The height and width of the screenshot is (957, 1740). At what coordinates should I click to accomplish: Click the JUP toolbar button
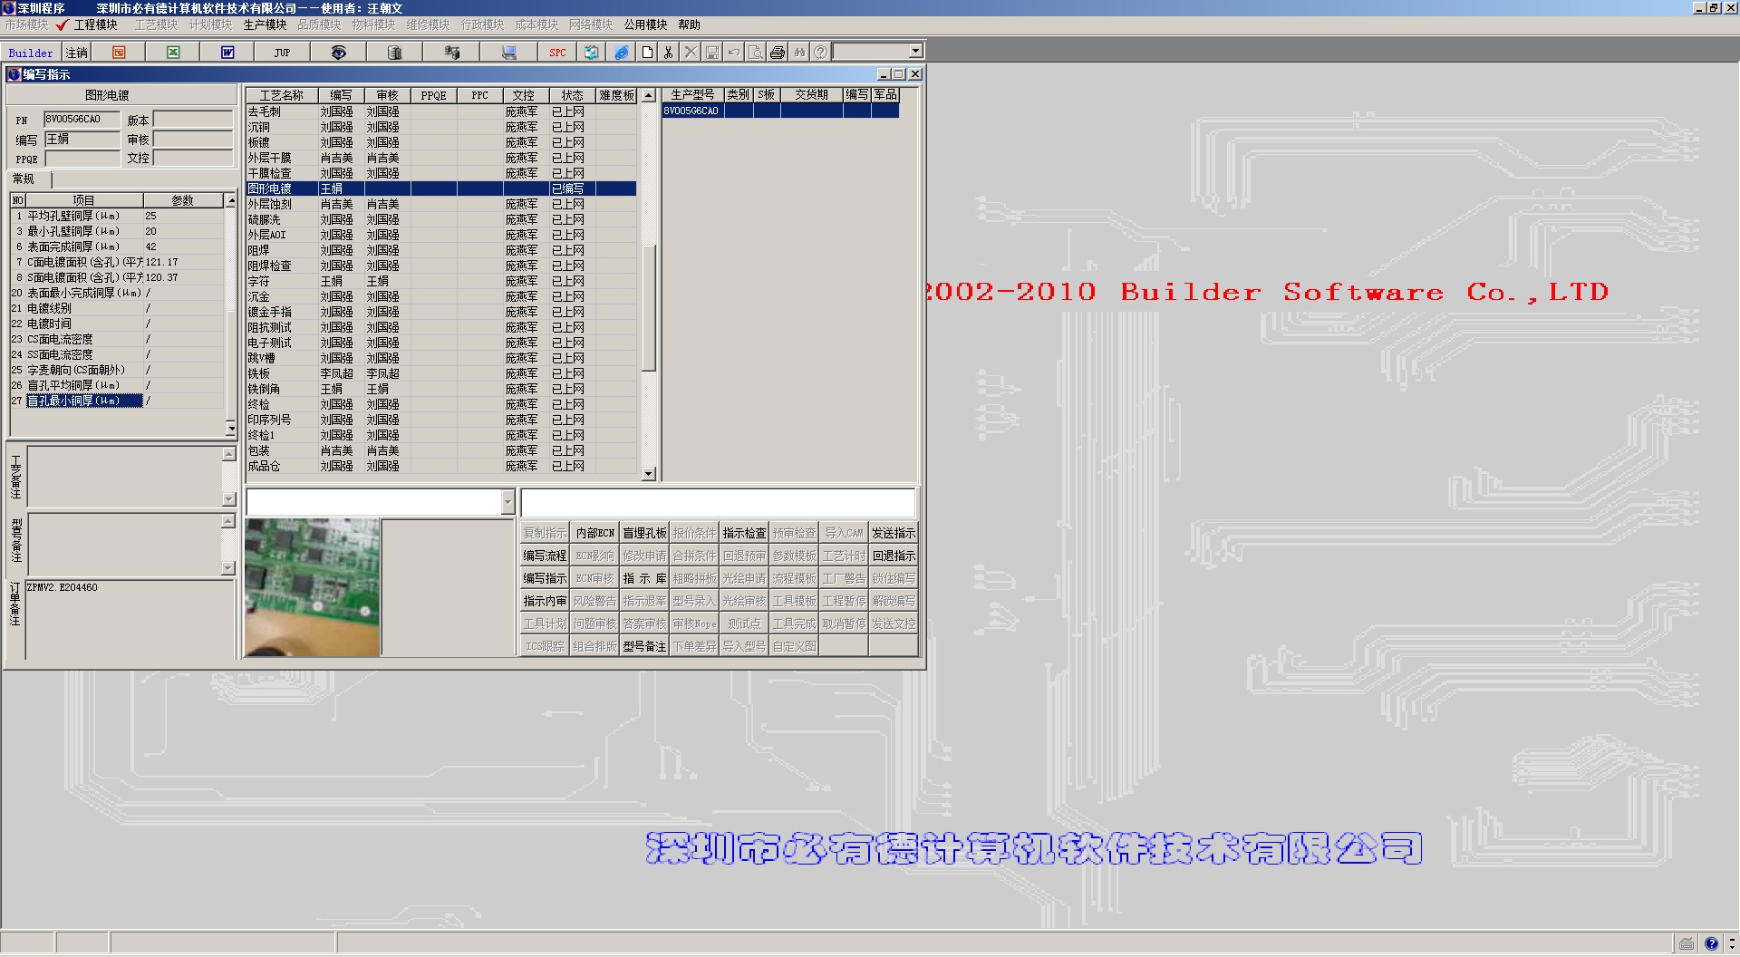point(282,53)
